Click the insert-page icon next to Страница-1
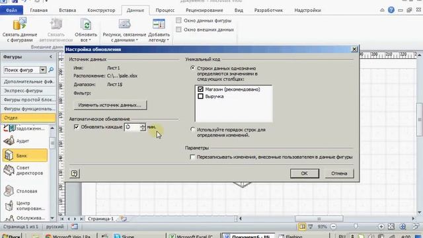 point(124,219)
